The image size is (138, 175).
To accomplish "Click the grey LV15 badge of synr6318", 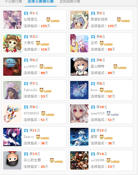I will click(x=113, y=114).
